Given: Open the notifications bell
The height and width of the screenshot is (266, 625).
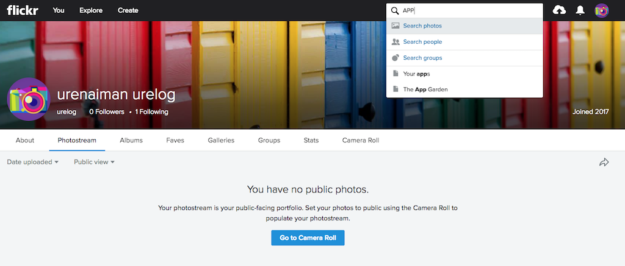Looking at the screenshot, I should 580,11.
